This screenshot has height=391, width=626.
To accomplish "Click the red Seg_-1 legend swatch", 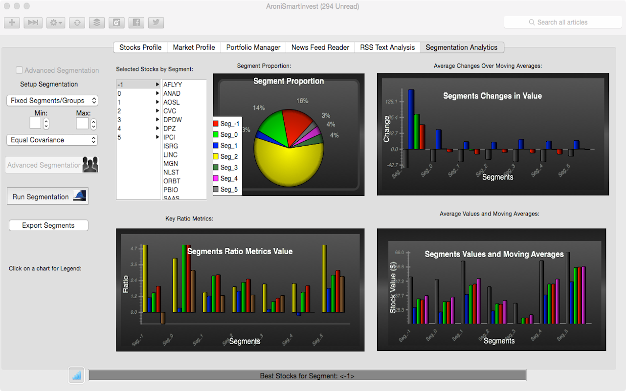I will (x=216, y=124).
